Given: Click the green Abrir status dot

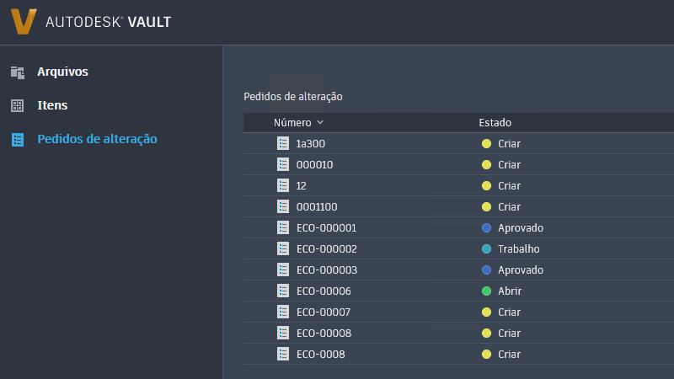Looking at the screenshot, I should click(486, 291).
